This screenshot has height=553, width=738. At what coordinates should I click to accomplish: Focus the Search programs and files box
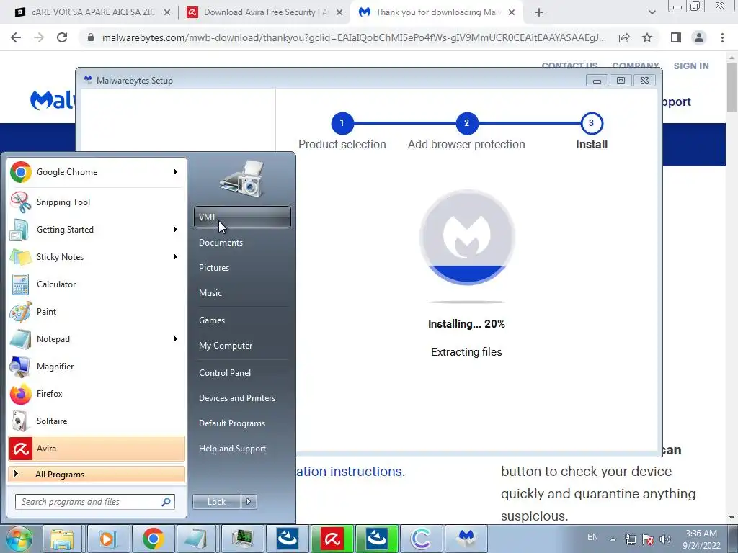[94, 502]
